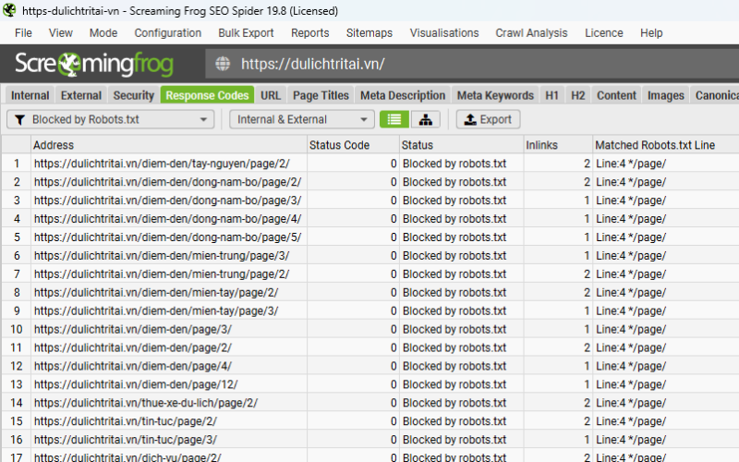Open the Sitemaps menu

tap(369, 33)
